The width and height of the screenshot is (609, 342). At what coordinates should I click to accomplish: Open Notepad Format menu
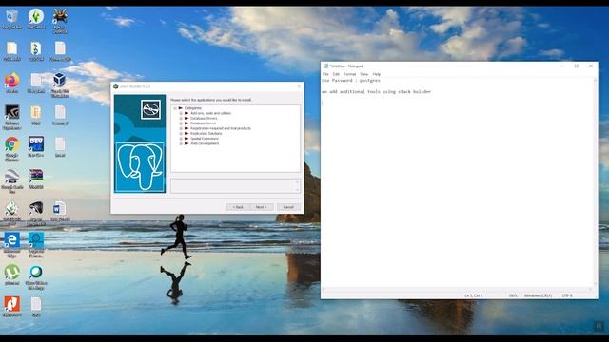[349, 74]
